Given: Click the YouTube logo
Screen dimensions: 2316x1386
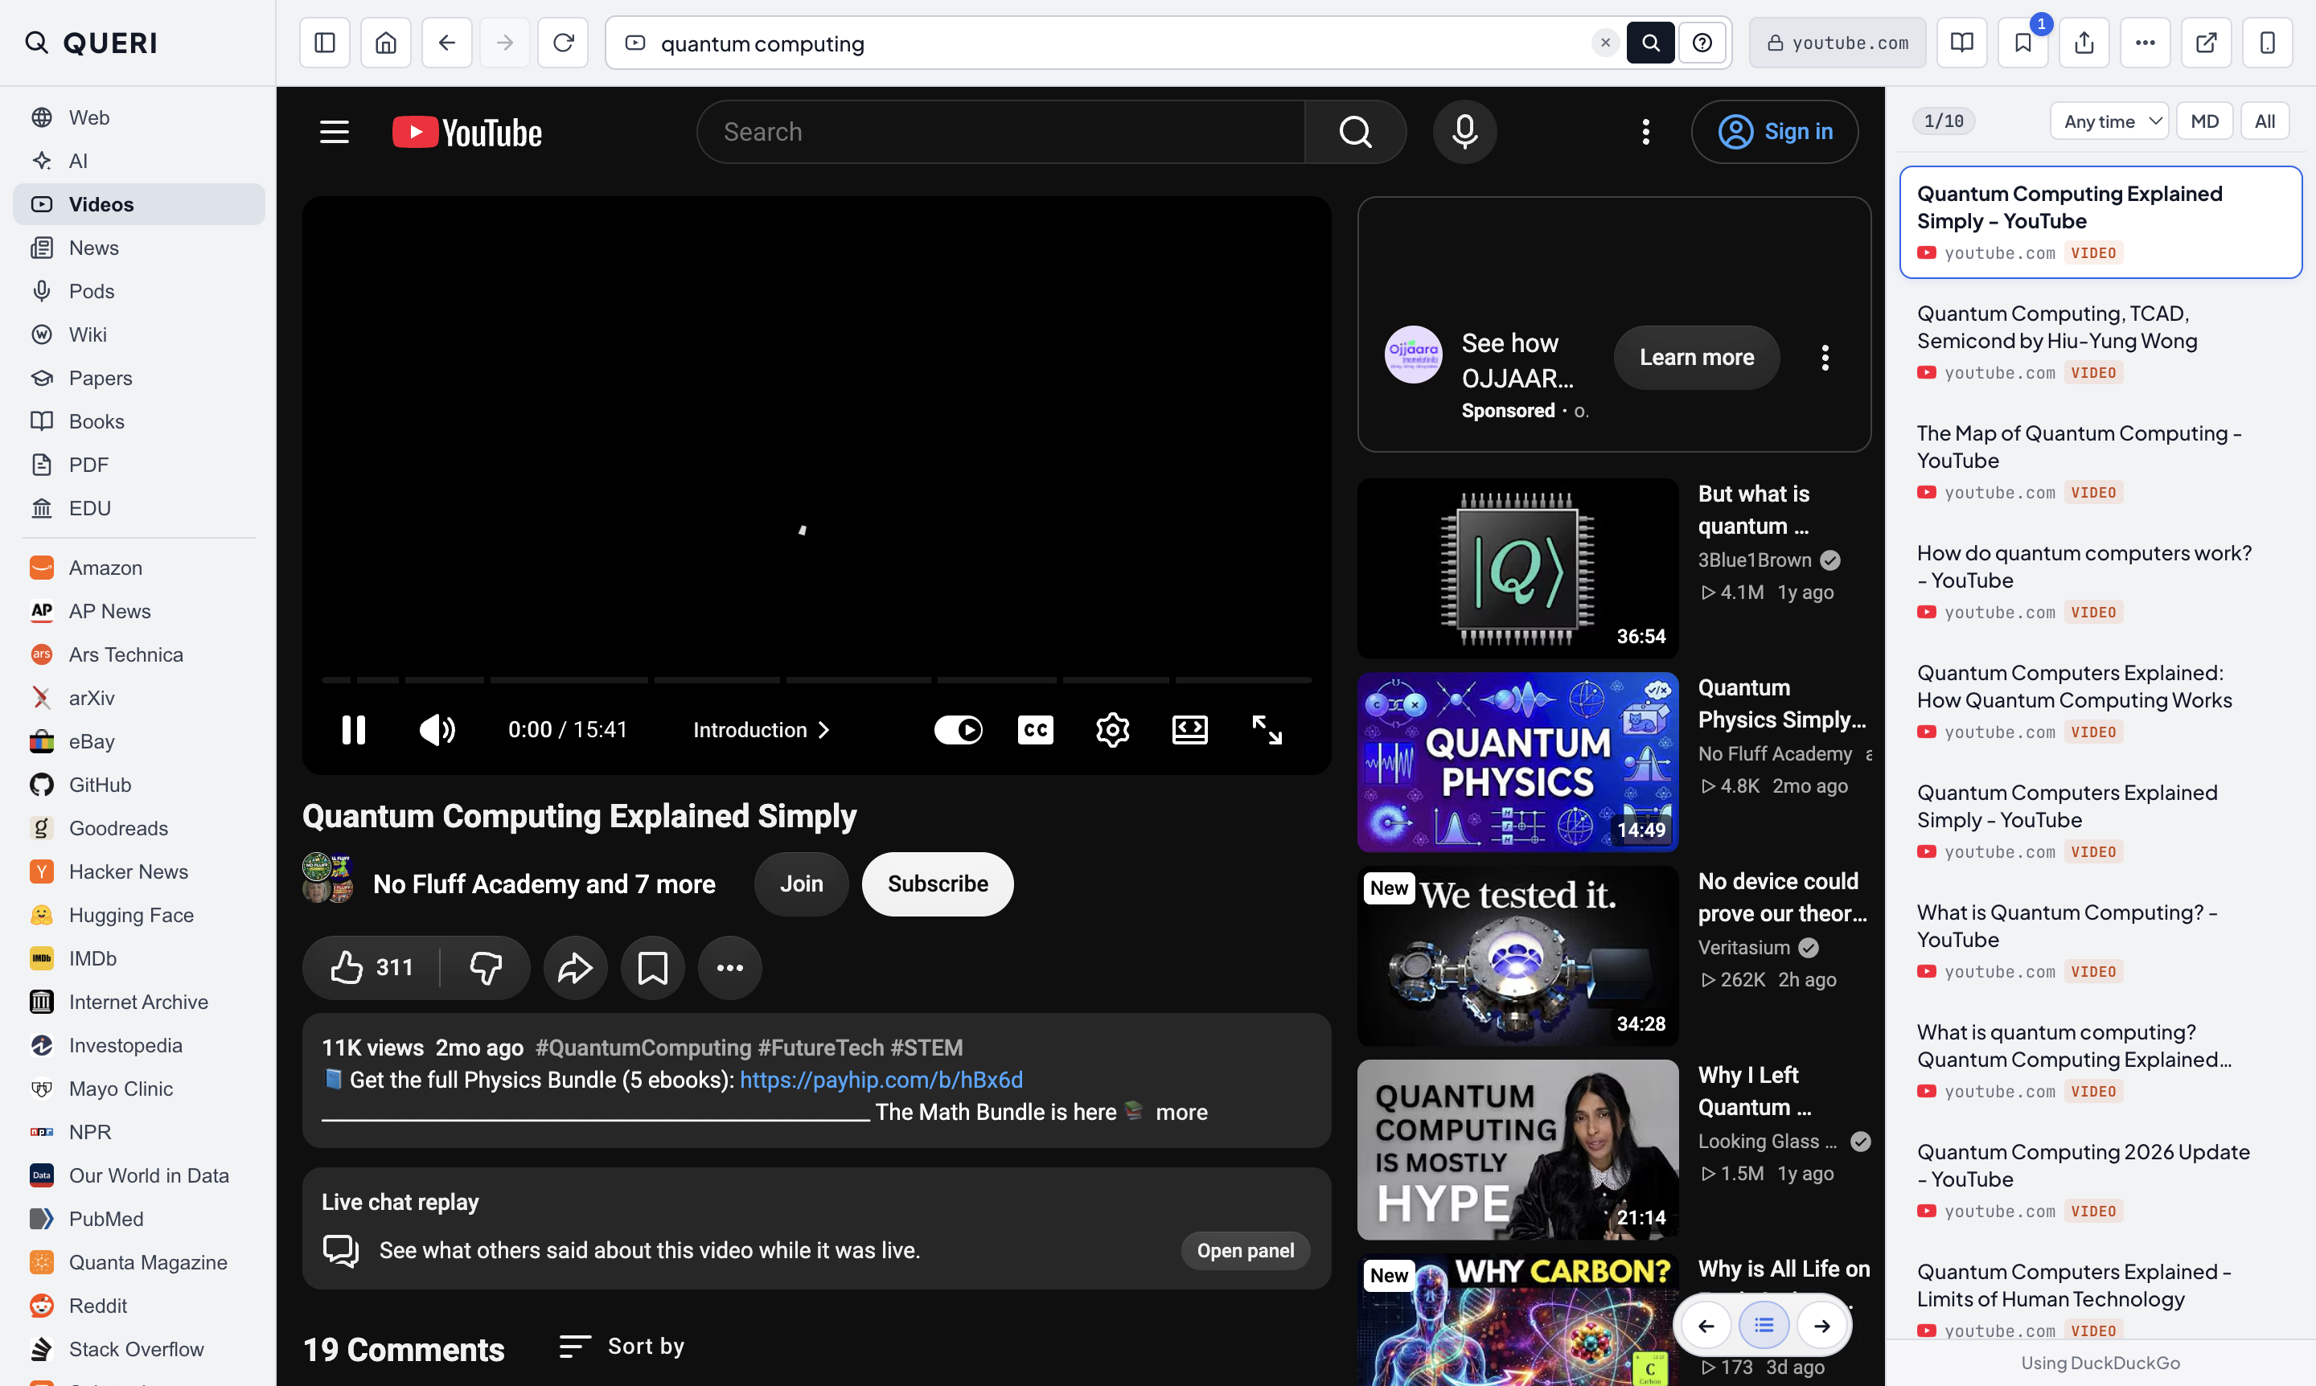Looking at the screenshot, I should 467,132.
